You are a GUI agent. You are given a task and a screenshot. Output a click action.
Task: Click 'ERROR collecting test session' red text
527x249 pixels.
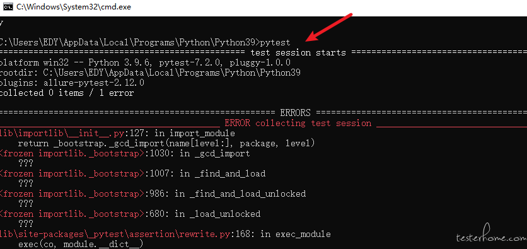click(298, 124)
